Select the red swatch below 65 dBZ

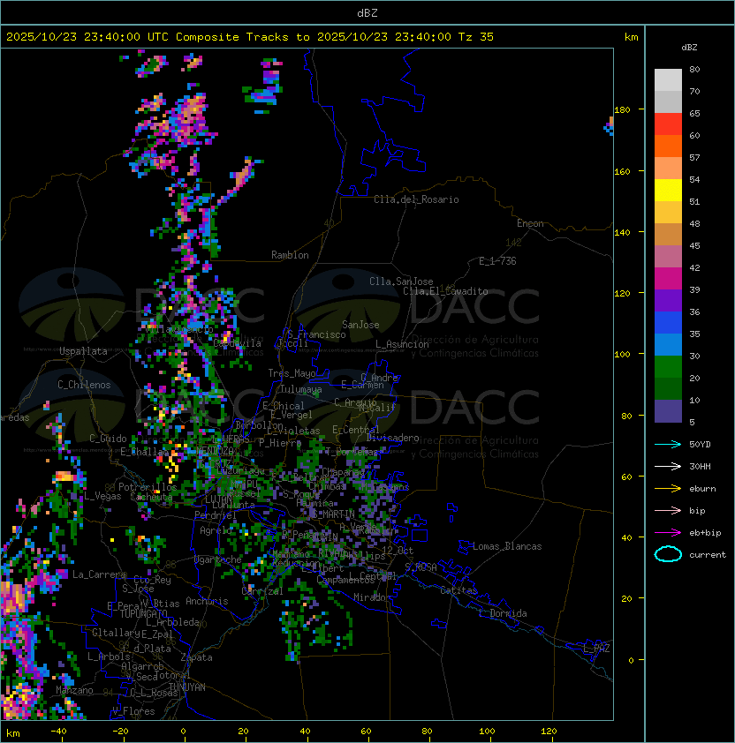[668, 124]
